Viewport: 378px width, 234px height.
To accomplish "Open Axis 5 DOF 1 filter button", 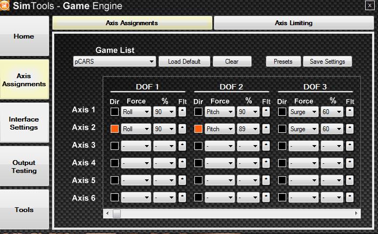I will tap(182, 180).
